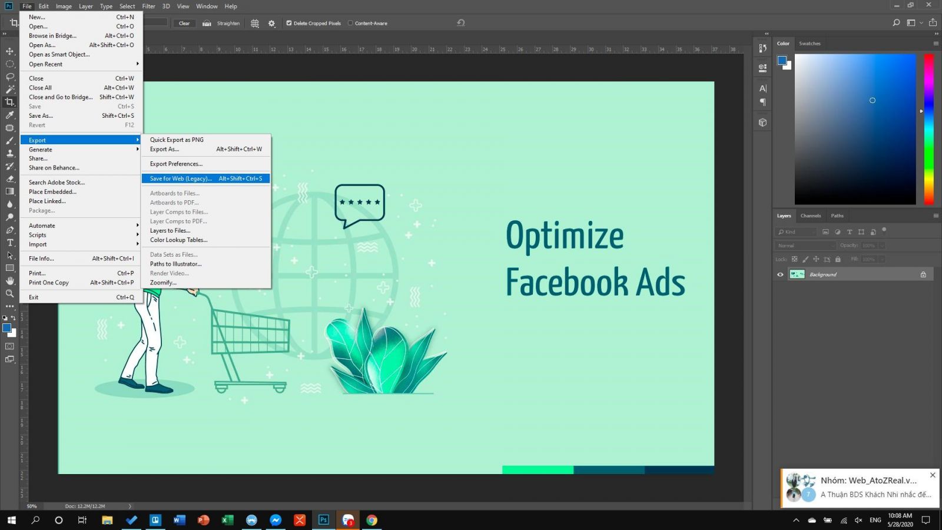The height and width of the screenshot is (530, 942).
Task: Click foreground color swatch in Color panel
Action: 782,60
